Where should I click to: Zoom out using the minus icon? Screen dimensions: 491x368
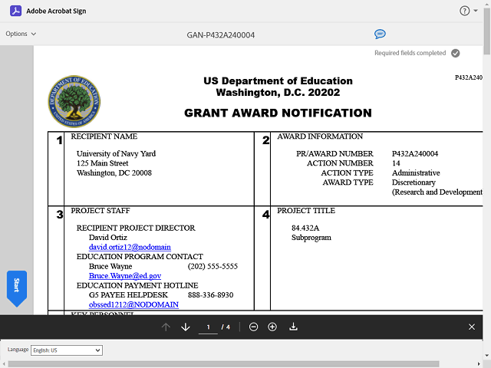coord(254,327)
